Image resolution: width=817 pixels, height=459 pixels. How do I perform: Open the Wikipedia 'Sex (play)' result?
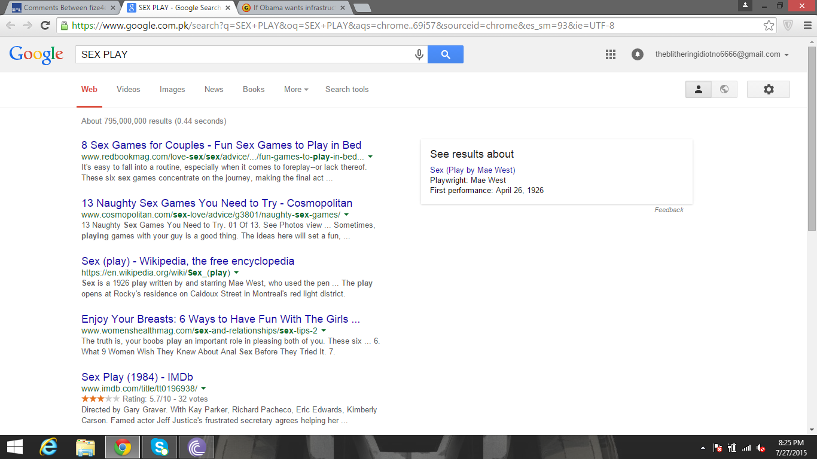[188, 261]
